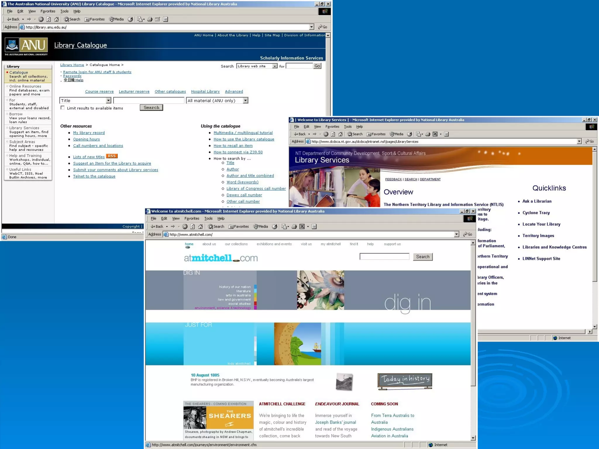Expand Title search type dropdown
Screen dimensions: 599x449
[x=109, y=101]
